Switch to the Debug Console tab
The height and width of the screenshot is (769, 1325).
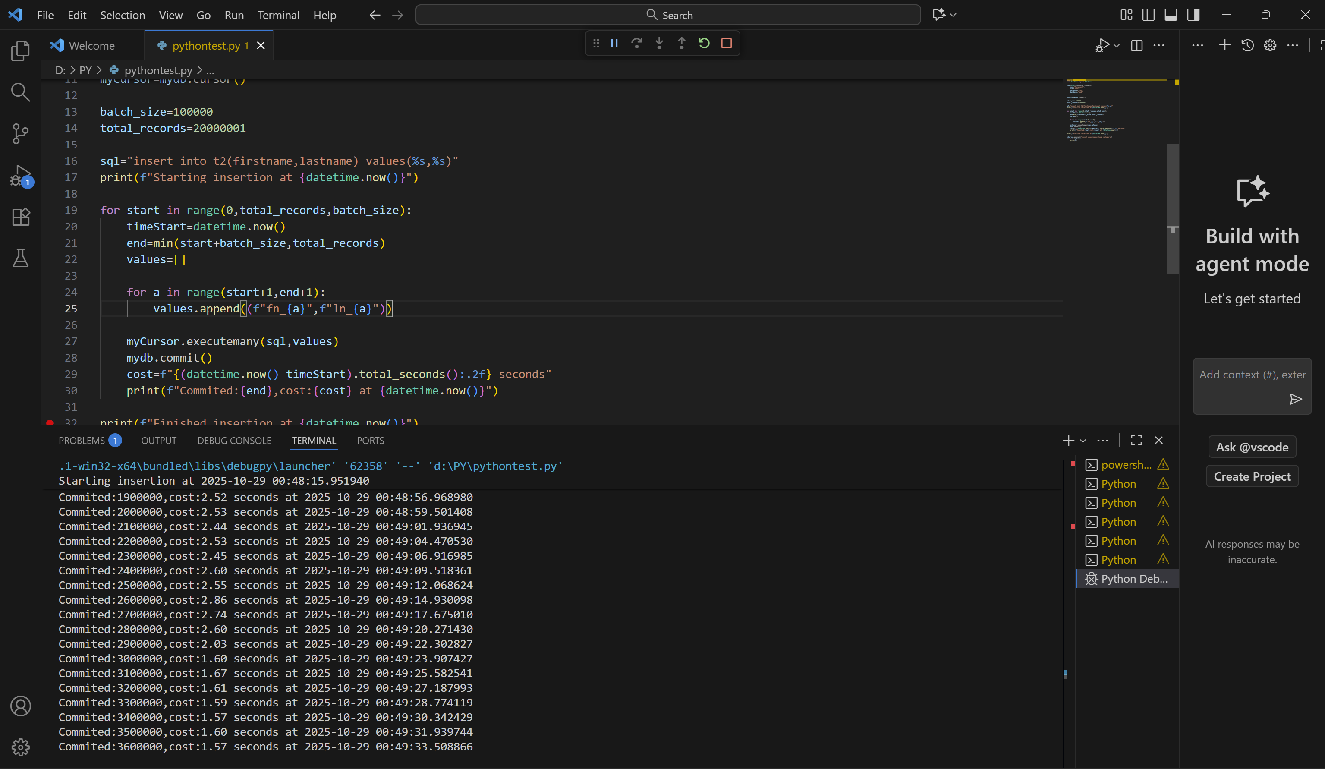234,441
